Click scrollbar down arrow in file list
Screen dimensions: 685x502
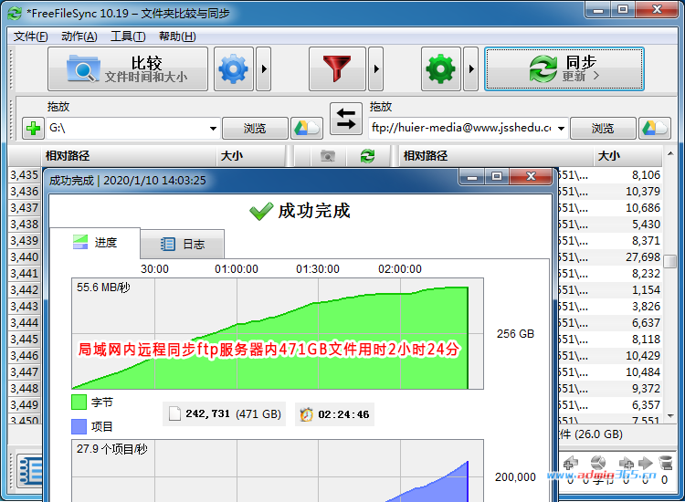click(670, 416)
